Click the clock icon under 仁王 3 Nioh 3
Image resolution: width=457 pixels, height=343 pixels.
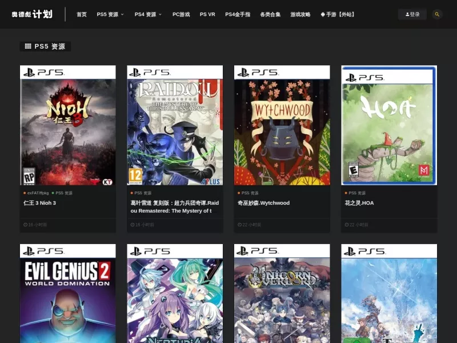point(25,225)
